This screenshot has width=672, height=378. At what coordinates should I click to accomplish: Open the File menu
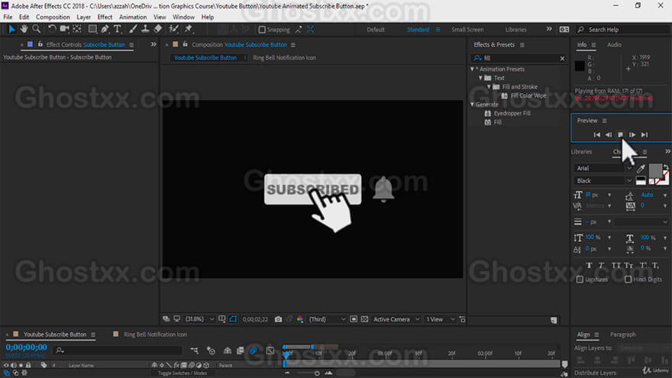[8, 17]
